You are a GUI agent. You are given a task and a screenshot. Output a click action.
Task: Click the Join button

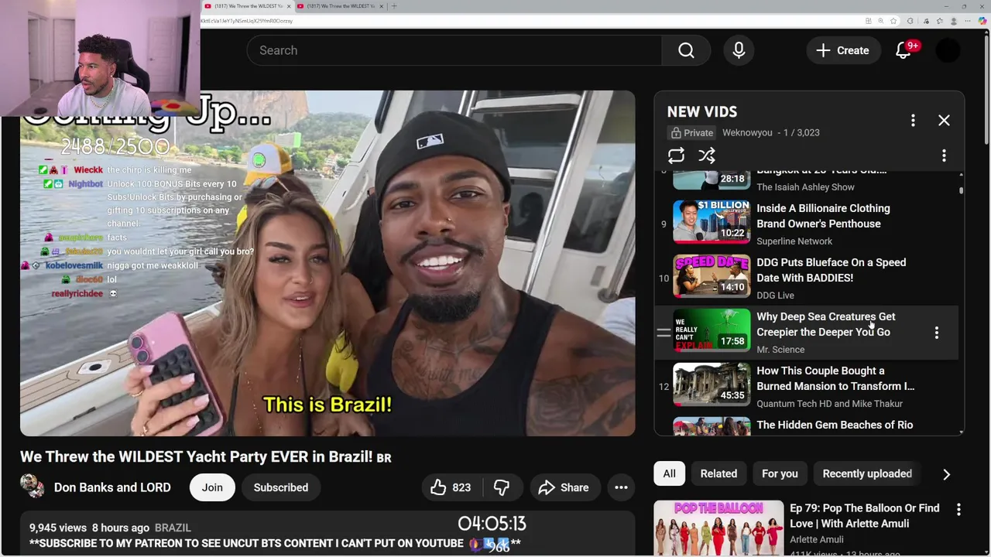[x=212, y=487]
